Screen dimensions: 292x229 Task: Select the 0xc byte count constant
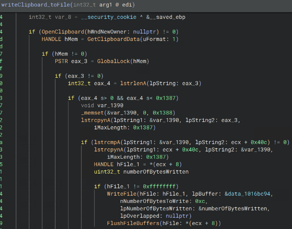pos(200,201)
